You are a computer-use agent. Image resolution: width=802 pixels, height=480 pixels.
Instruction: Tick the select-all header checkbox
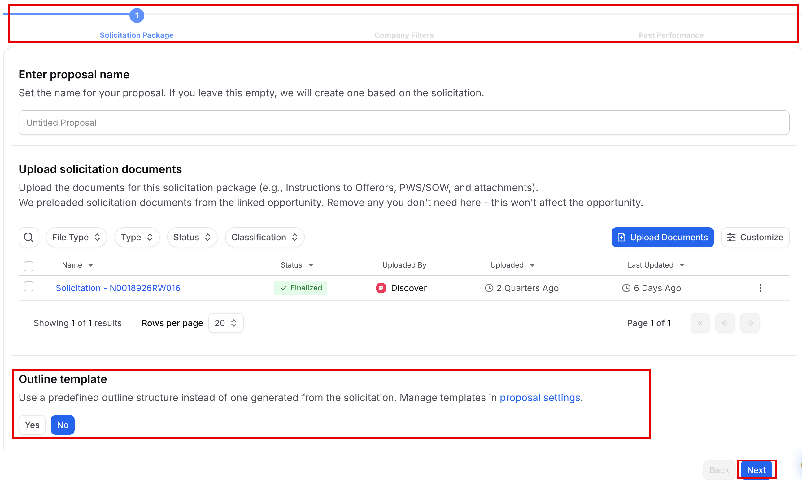click(28, 266)
